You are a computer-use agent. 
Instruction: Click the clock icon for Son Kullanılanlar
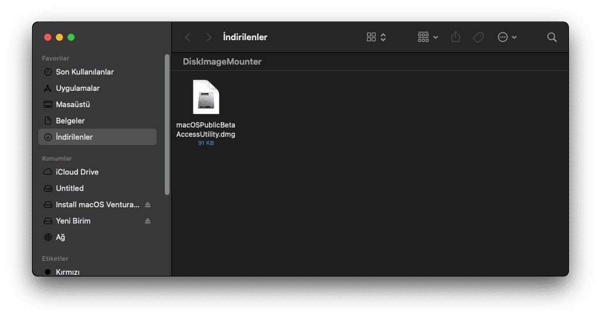click(x=48, y=72)
